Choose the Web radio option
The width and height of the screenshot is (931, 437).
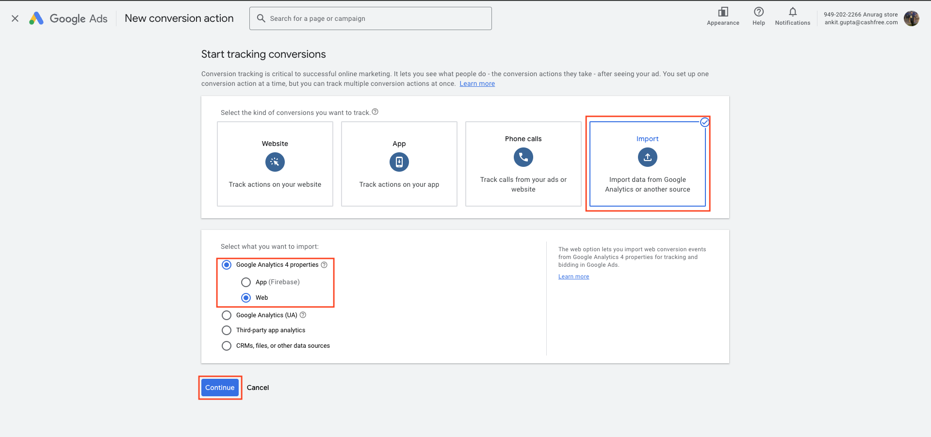[246, 298]
